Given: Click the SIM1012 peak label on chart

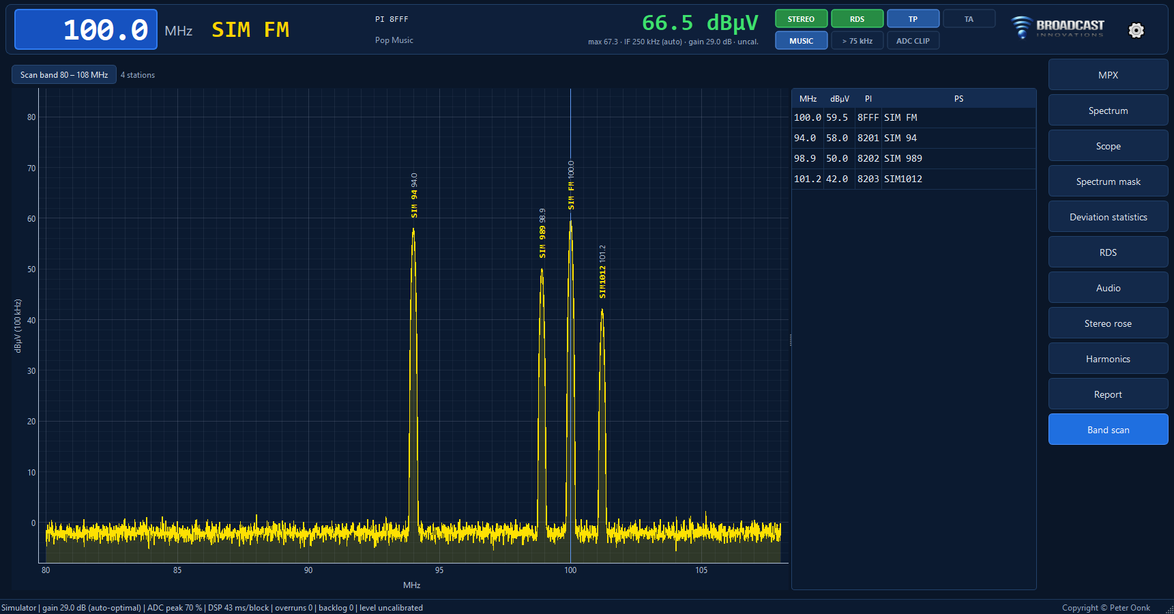Looking at the screenshot, I should coord(602,272).
